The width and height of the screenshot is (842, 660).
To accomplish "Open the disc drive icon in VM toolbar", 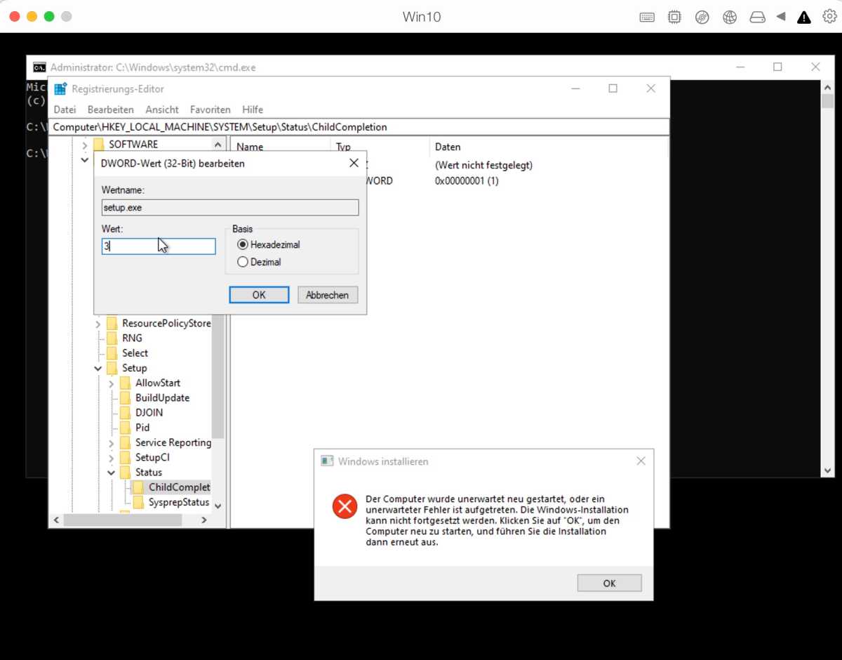I will pos(702,18).
